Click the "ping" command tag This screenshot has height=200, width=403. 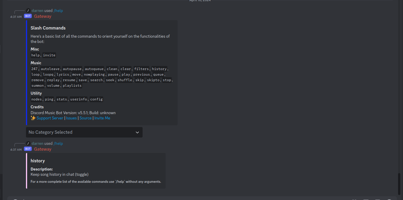point(49,99)
